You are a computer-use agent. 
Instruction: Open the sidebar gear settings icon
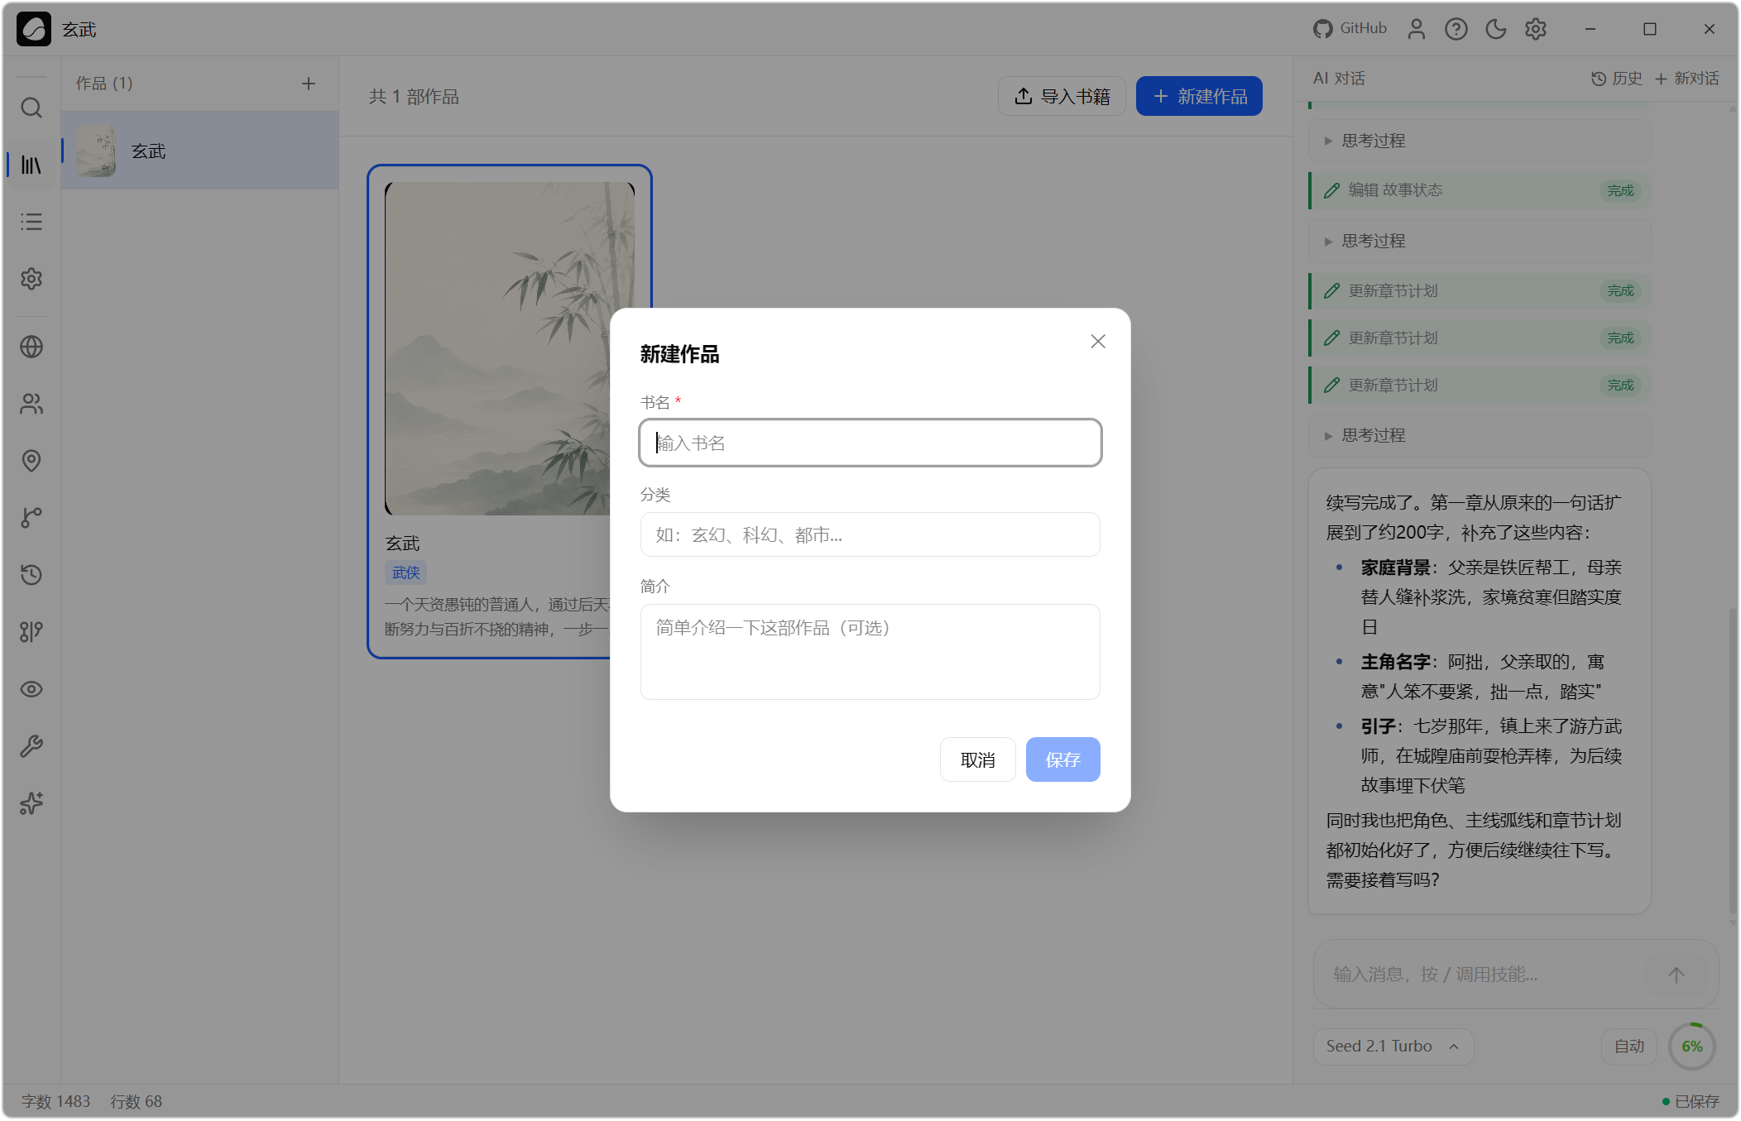pyautogui.click(x=31, y=279)
